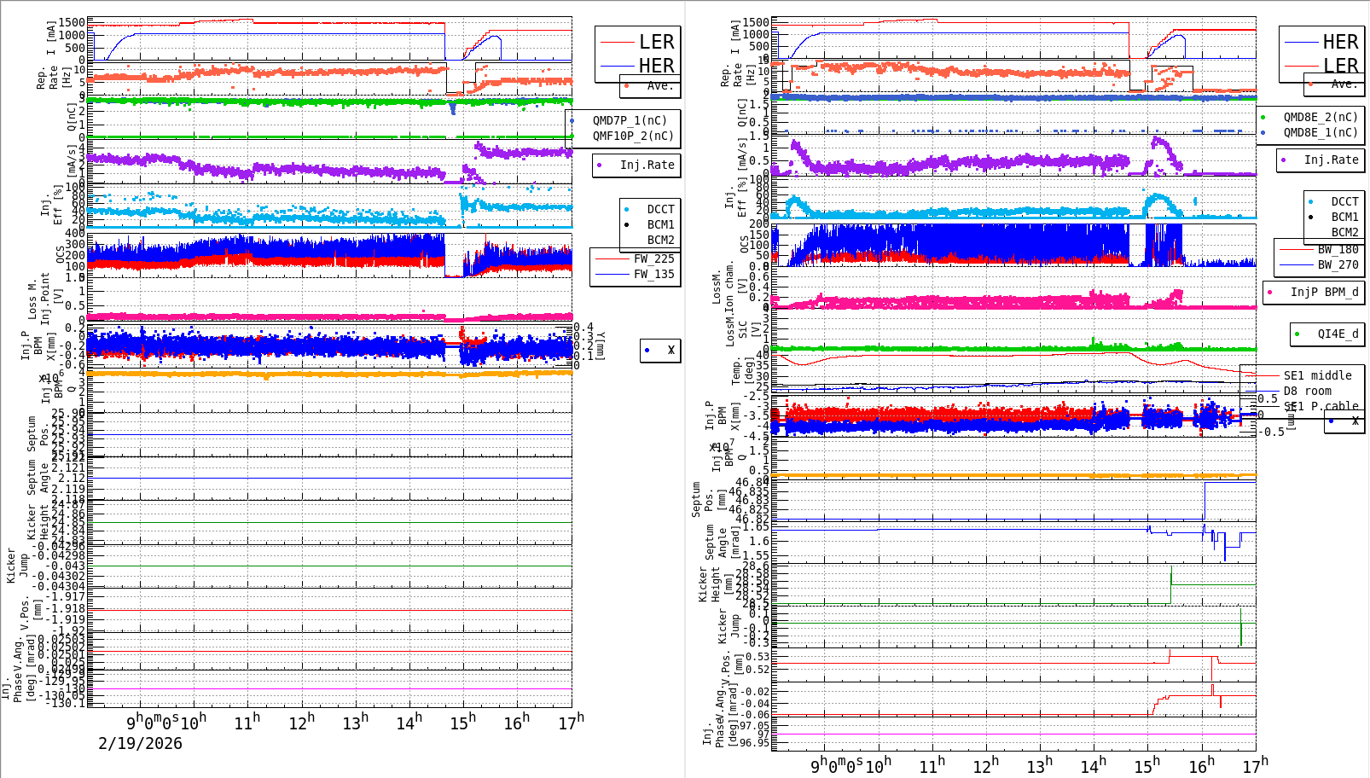Click the Ave. legend label in left plot

tap(660, 85)
